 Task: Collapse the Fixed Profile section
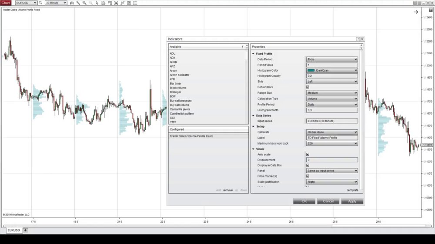point(253,54)
